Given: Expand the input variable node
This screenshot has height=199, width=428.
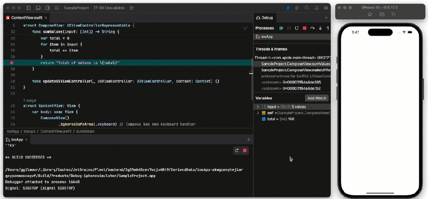Looking at the screenshot, I should pos(258,106).
